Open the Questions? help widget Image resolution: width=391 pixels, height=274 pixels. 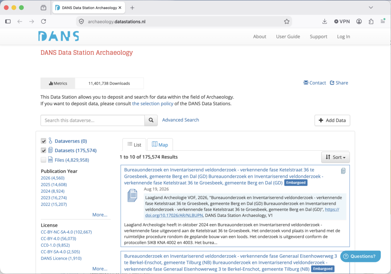tap(360, 256)
